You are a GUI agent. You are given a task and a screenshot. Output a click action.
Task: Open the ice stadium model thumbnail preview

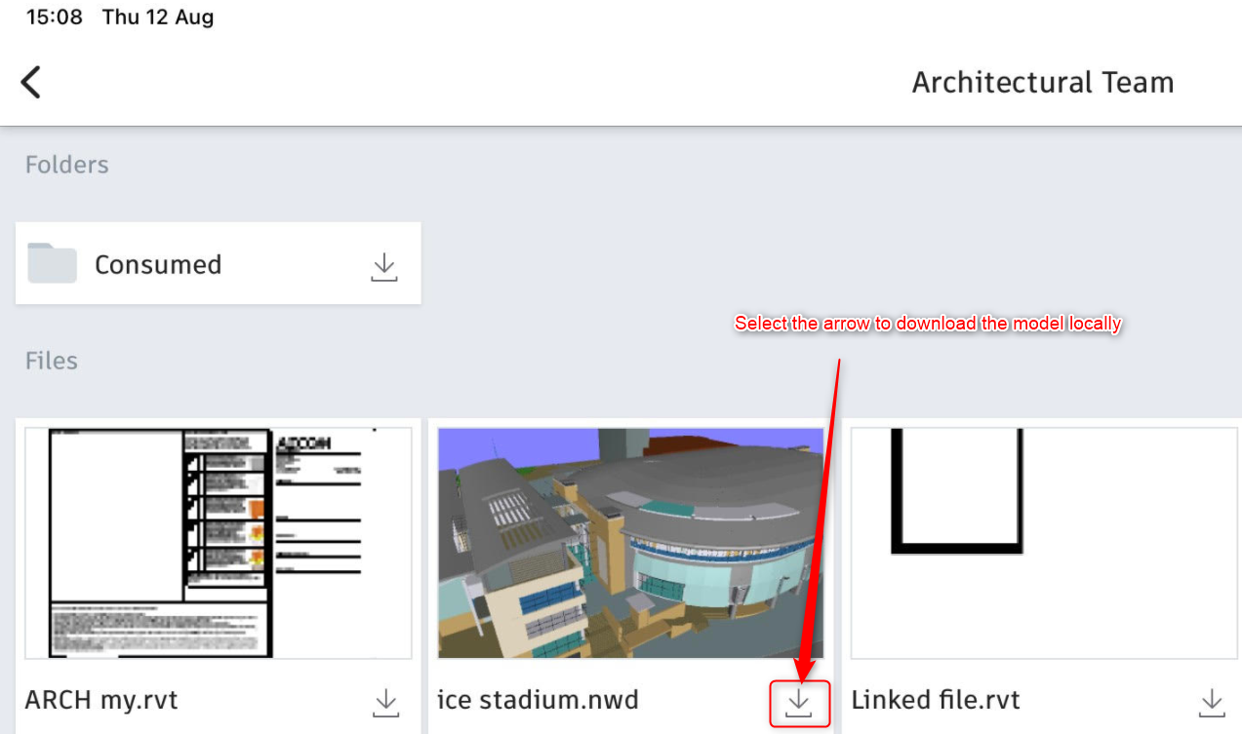(x=629, y=544)
